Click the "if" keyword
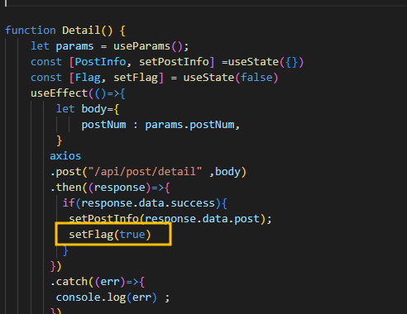 click(x=69, y=203)
